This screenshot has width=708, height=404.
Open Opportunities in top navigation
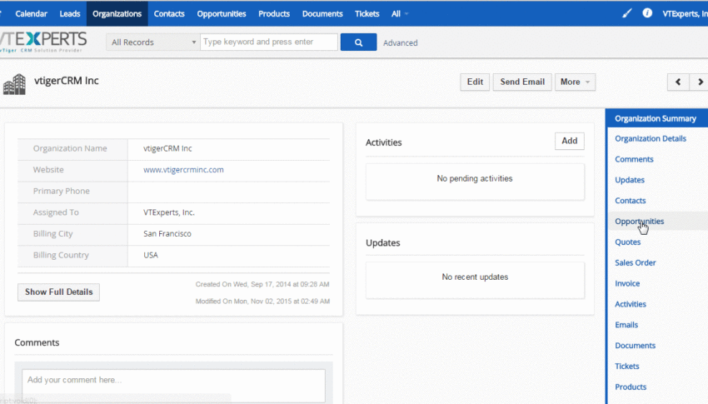[222, 14]
